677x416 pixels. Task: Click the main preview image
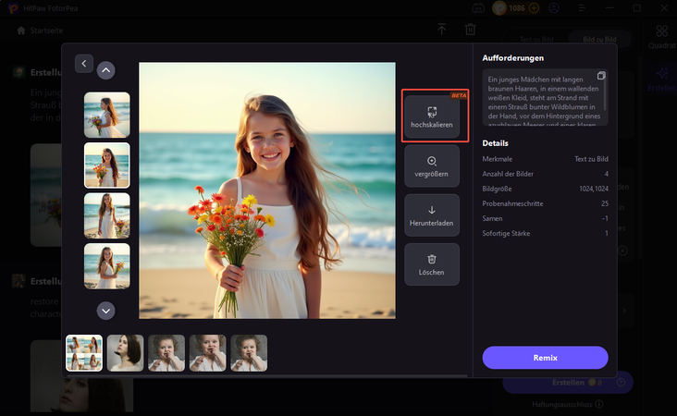click(267, 190)
